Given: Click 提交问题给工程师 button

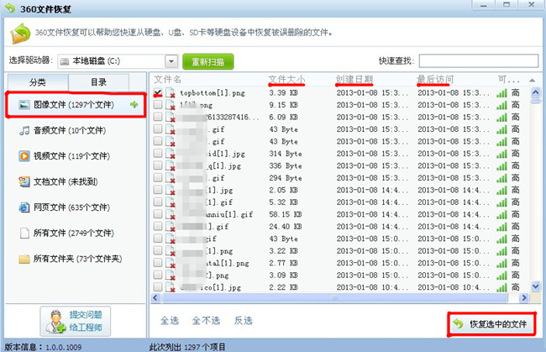Looking at the screenshot, I should (x=76, y=321).
